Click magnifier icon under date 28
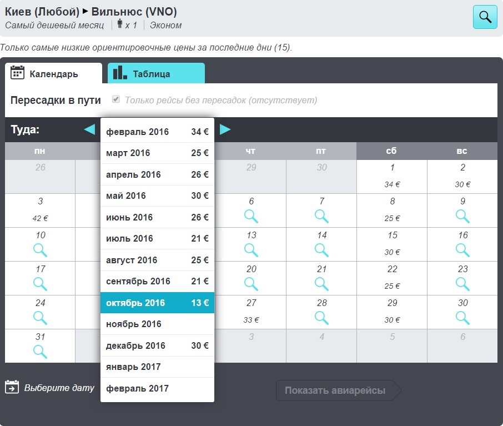 321,318
